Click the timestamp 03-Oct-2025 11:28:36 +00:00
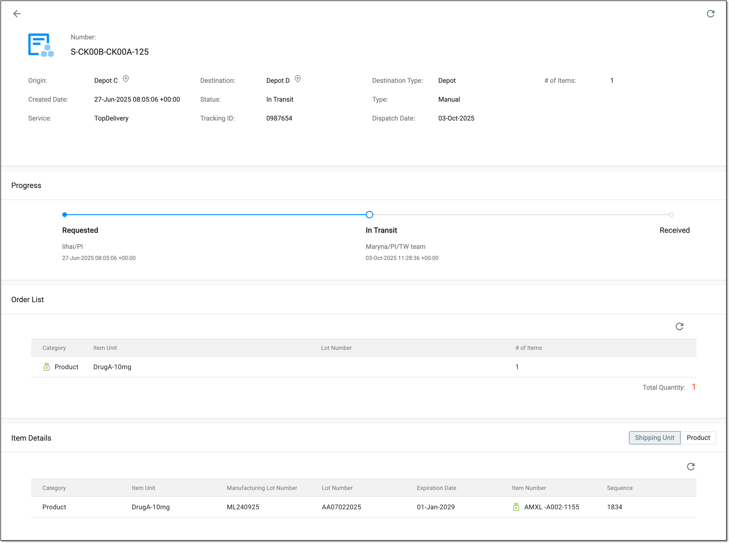Image resolution: width=729 pixels, height=543 pixels. tap(402, 258)
